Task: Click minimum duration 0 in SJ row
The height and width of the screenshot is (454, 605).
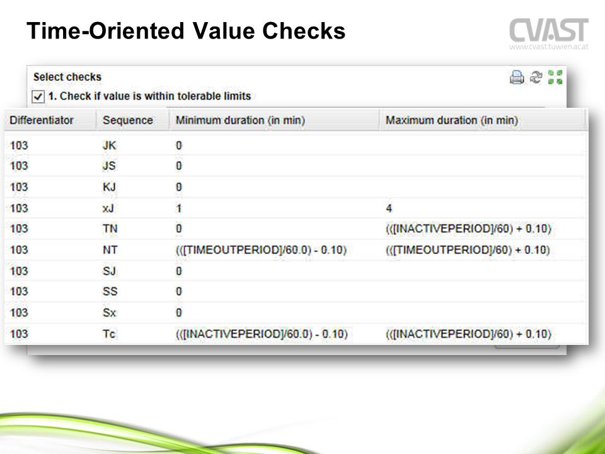Action: coord(178,271)
